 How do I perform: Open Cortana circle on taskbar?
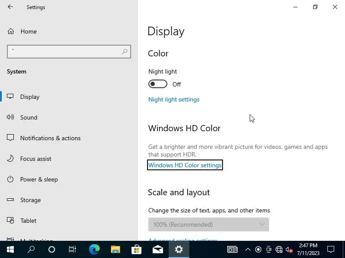(x=52, y=249)
